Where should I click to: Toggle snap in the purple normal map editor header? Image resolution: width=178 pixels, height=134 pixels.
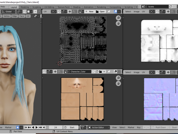[x=158, y=72]
